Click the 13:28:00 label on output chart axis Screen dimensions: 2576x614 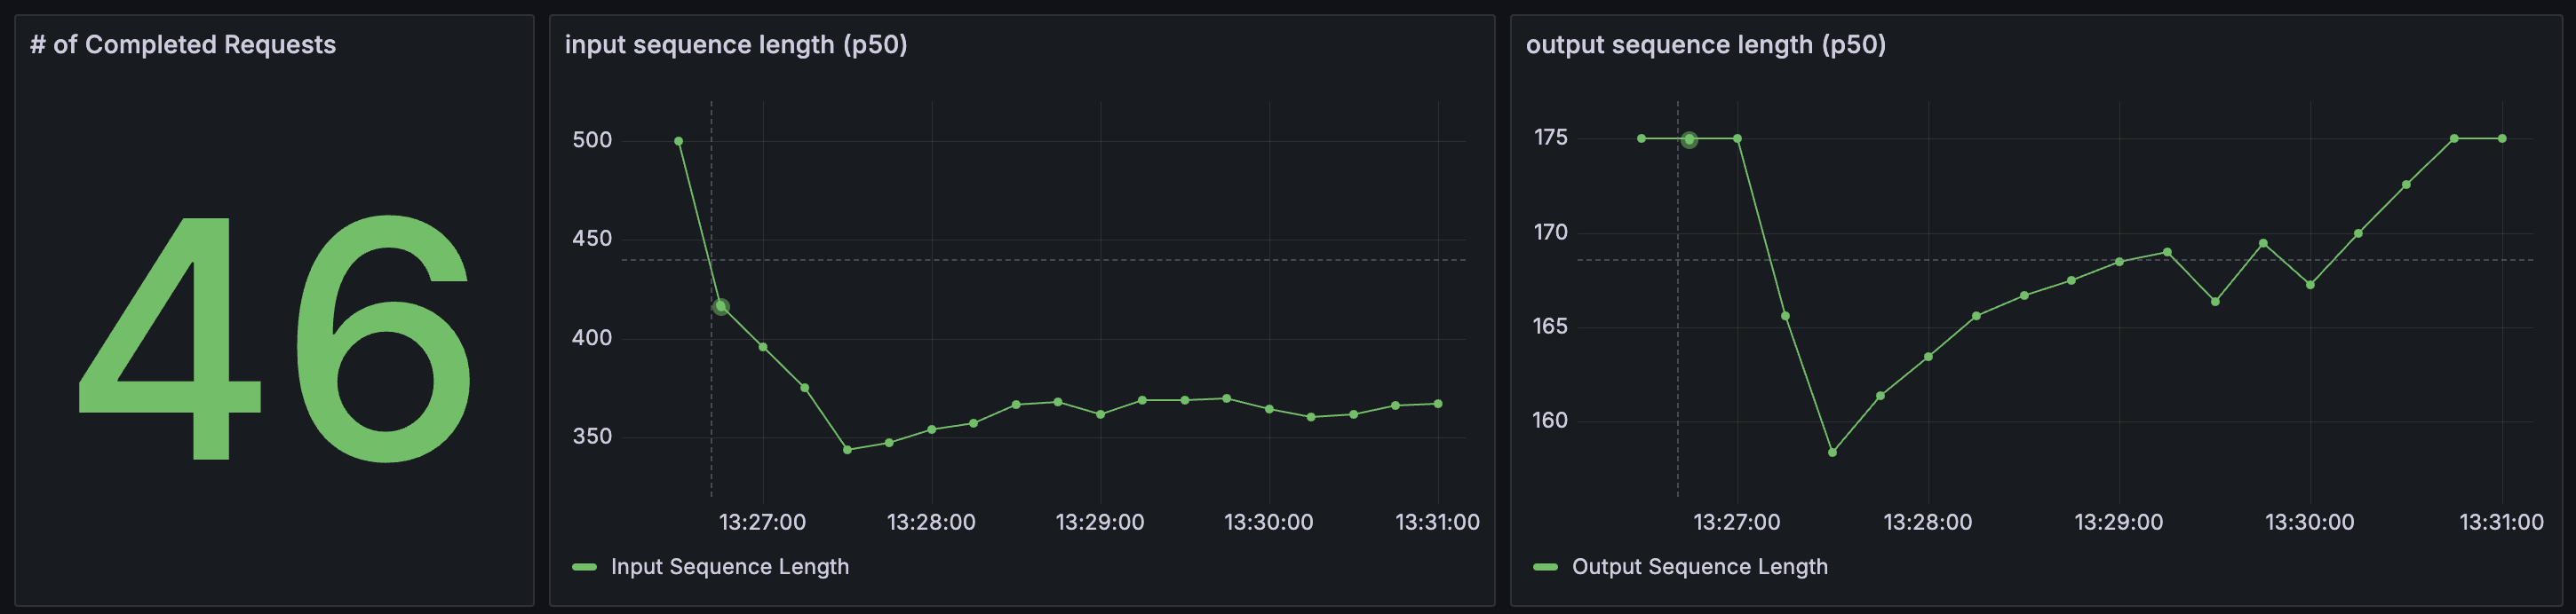coord(1927,522)
